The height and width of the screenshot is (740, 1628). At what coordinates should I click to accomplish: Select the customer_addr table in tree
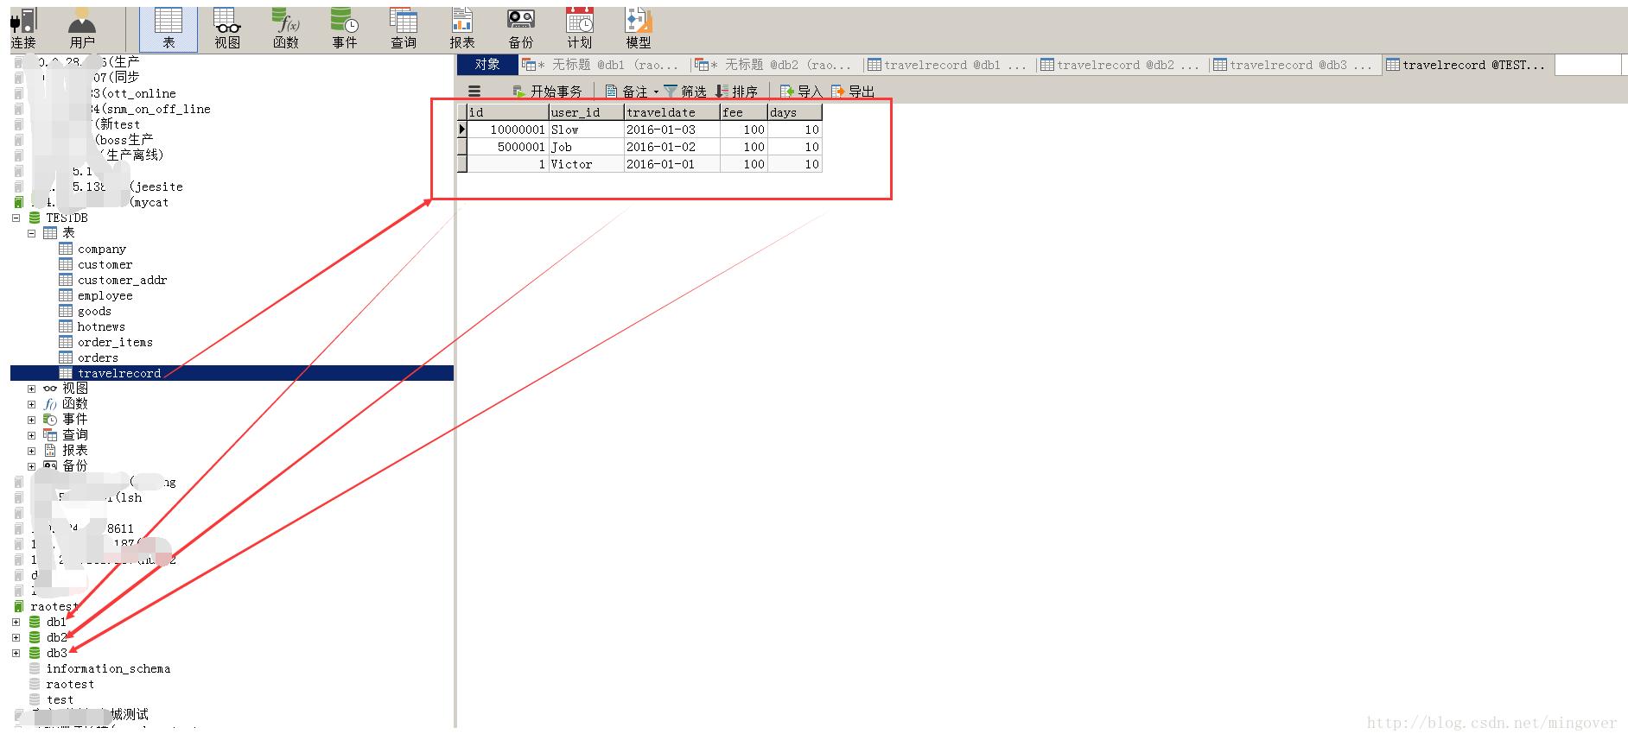point(122,281)
